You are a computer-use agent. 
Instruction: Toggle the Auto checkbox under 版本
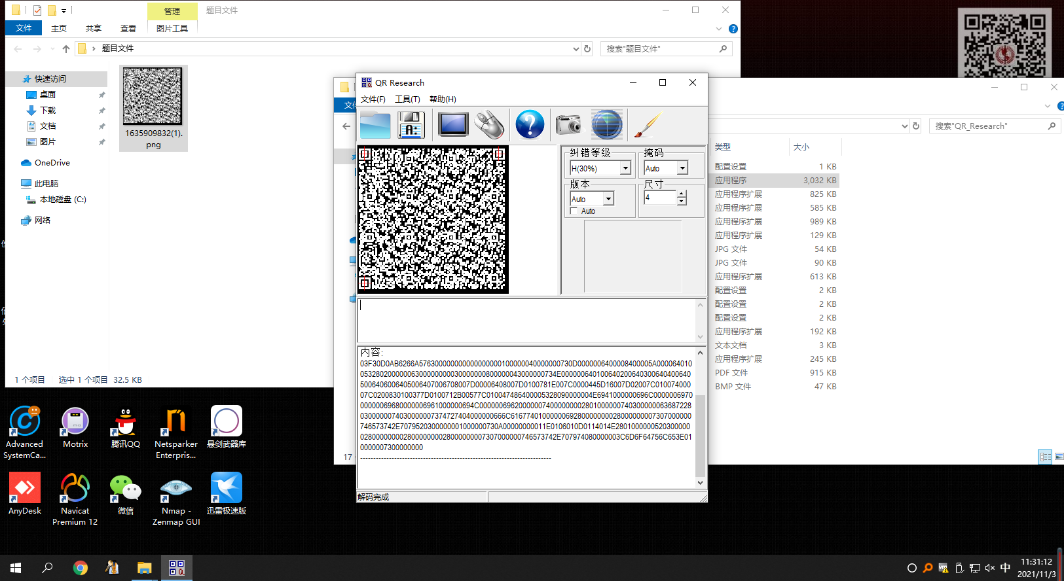[x=574, y=211]
